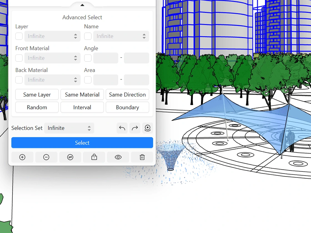Click the invert selection swap icon
Viewport: 311px width, 233px height.
(70, 157)
